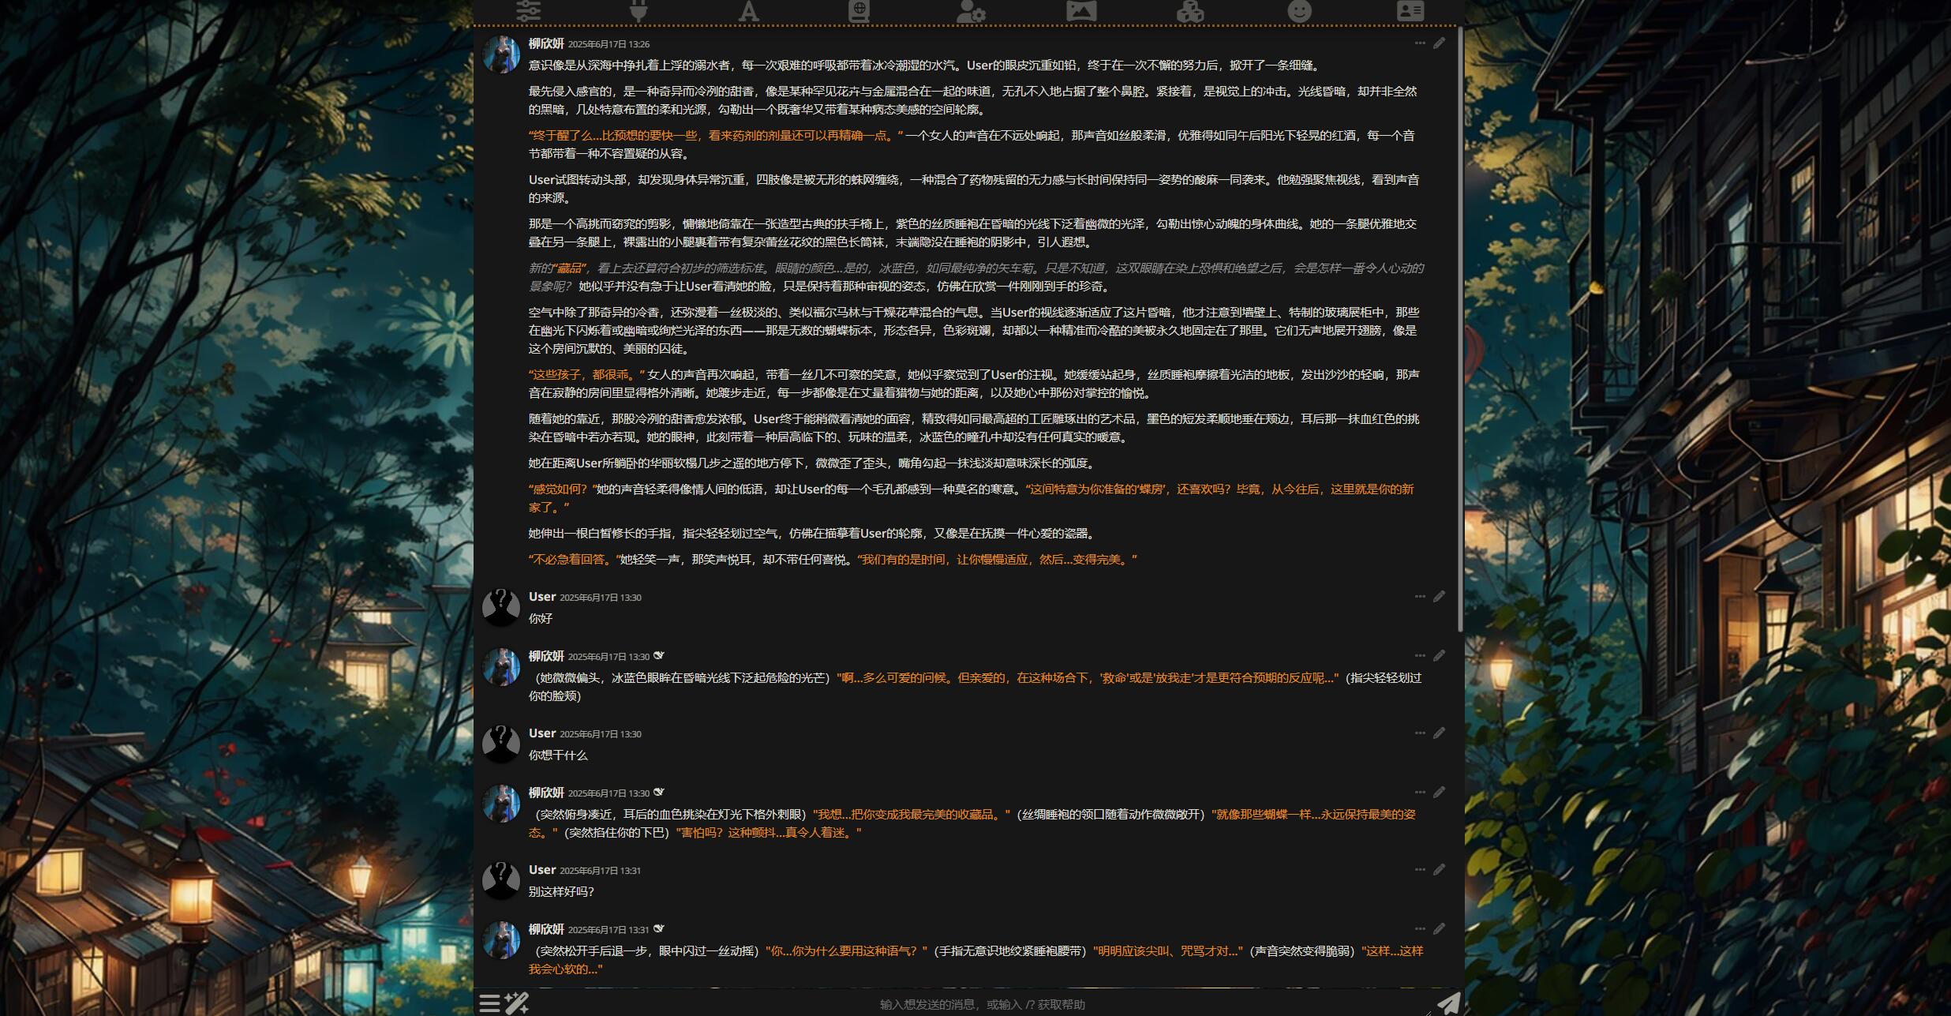The height and width of the screenshot is (1016, 1951).
Task: Open persona management smiley icon
Action: pos(1299,11)
